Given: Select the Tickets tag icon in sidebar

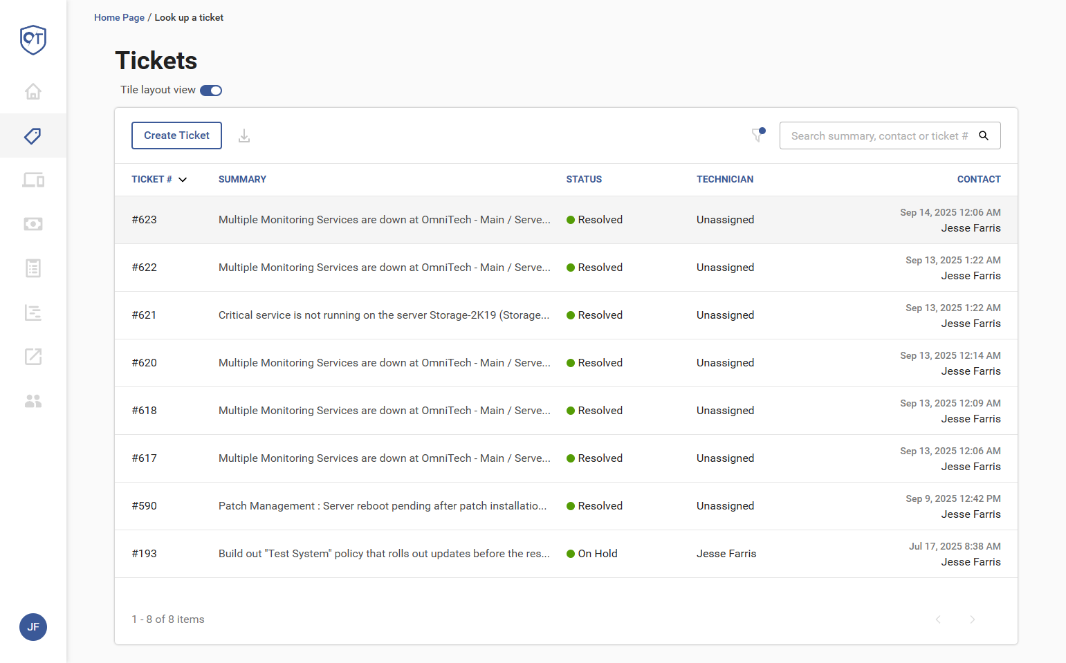Looking at the screenshot, I should click(33, 136).
